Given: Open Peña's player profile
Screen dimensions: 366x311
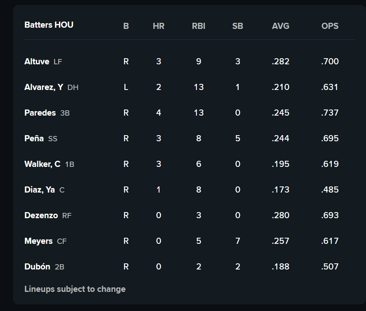Looking at the screenshot, I should click(34, 138).
